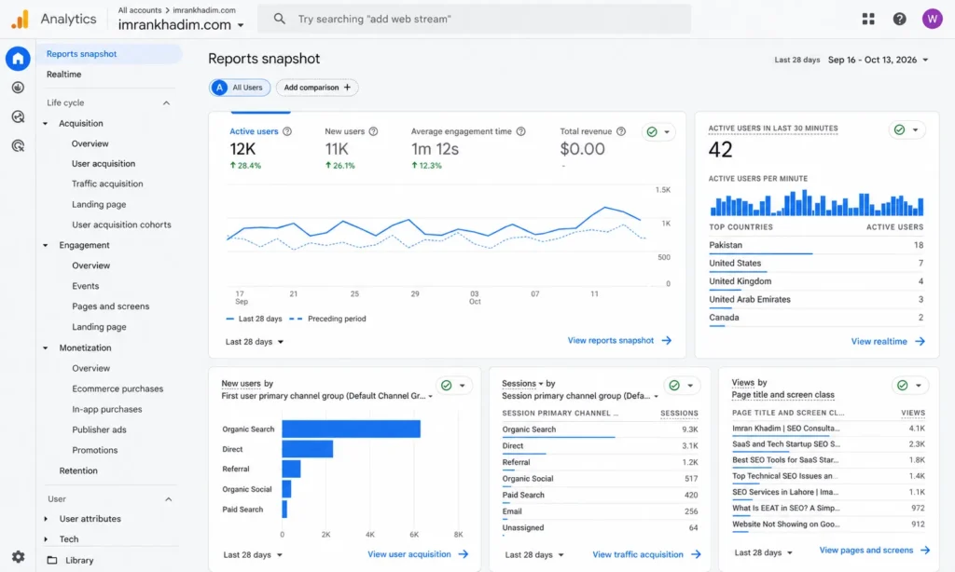Click the green check status icon on overview card
The image size is (955, 572).
coord(652,132)
